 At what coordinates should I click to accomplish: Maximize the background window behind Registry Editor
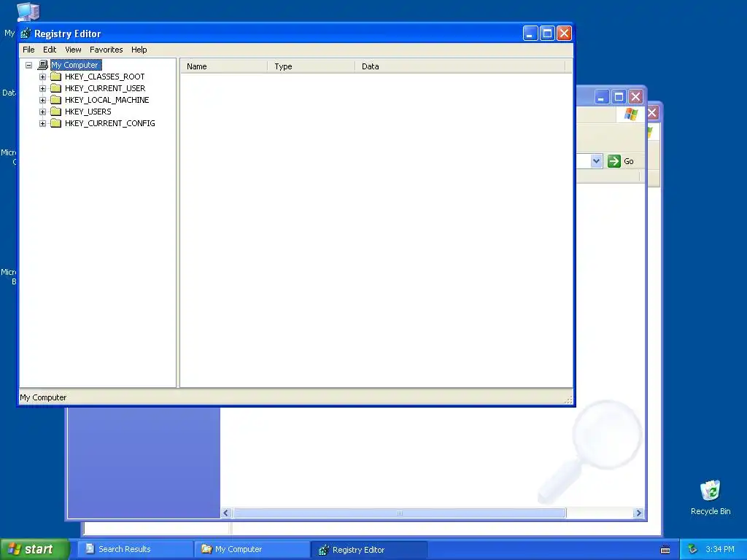619,97
